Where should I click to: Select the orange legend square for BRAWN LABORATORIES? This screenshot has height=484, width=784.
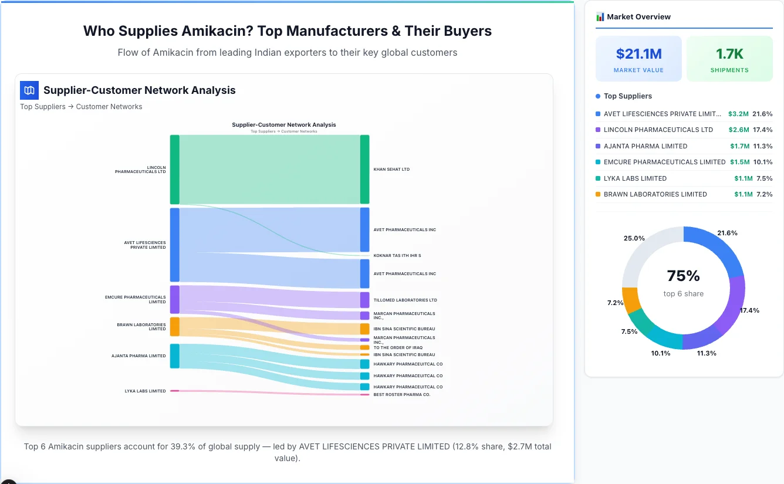(598, 194)
